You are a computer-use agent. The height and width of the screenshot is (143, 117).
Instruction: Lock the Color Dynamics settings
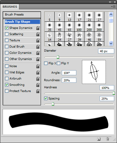[x=38, y=53]
